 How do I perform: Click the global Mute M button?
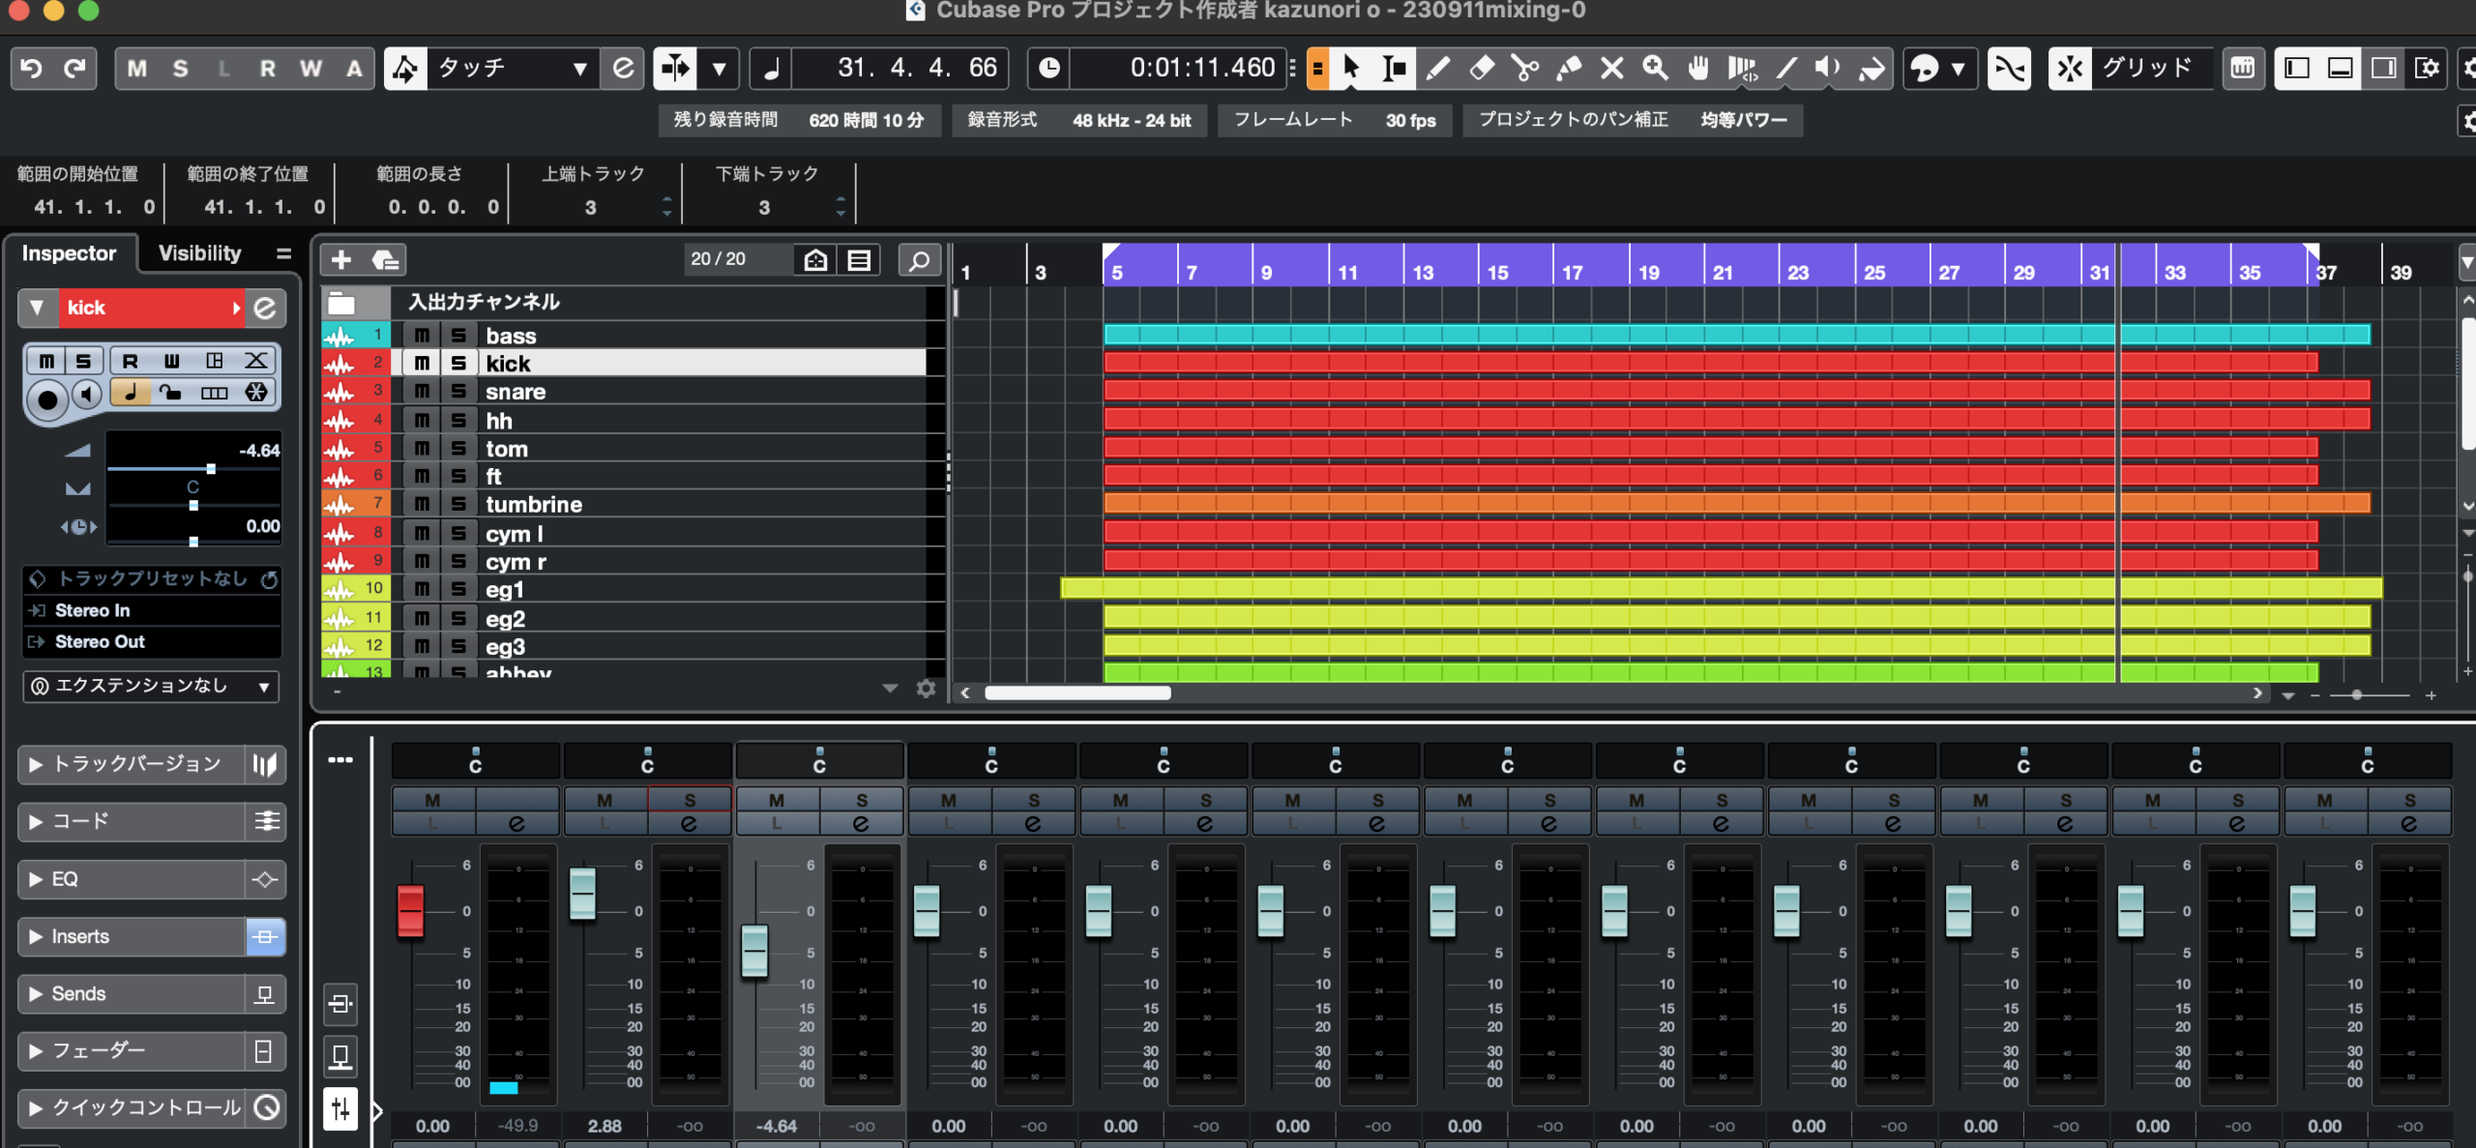pyautogui.click(x=136, y=68)
